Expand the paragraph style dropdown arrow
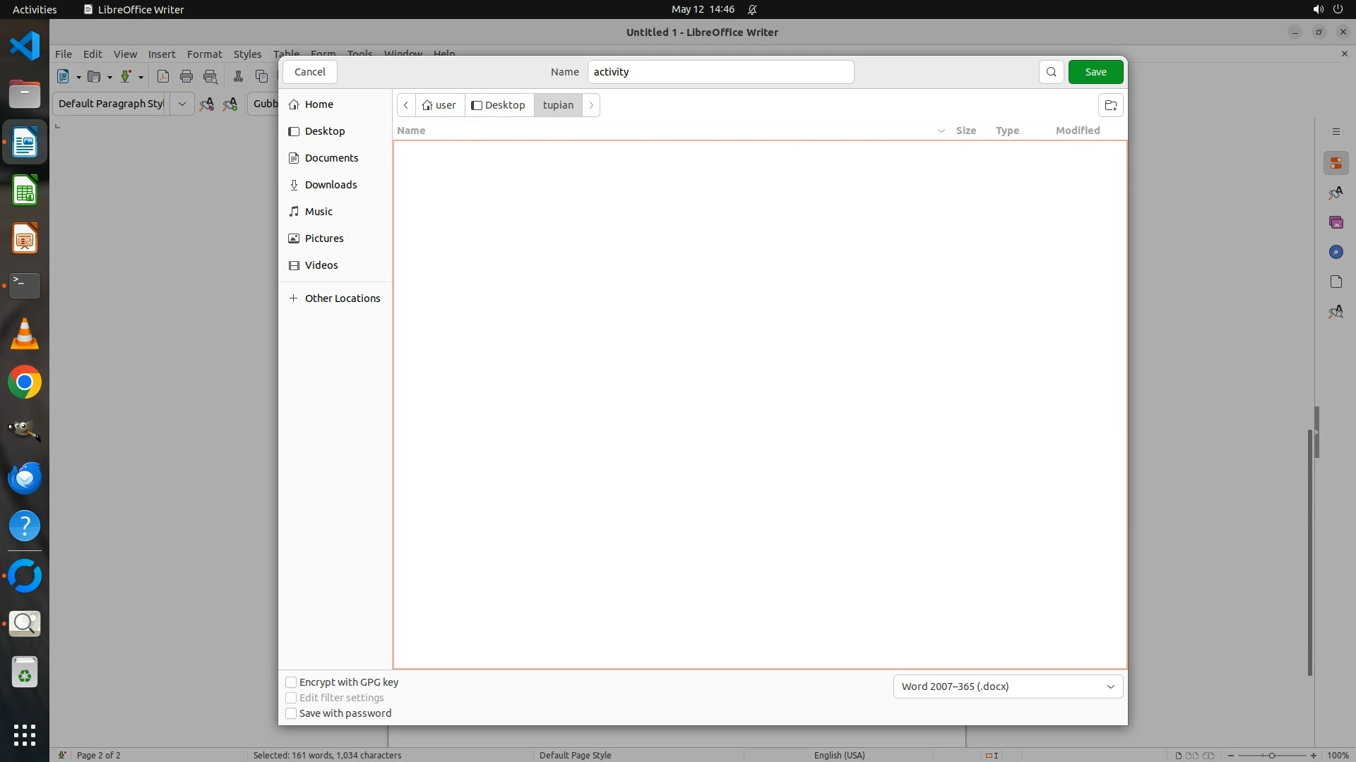 point(182,104)
